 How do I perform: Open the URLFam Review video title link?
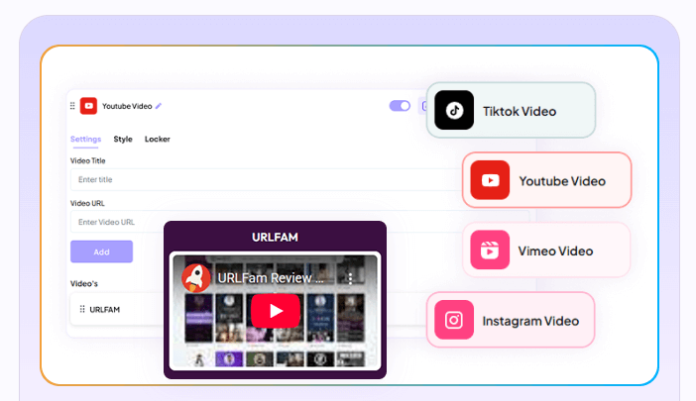(271, 278)
